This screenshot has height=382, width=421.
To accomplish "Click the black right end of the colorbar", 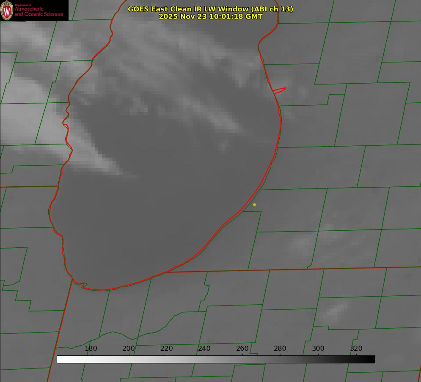I will 372,359.
